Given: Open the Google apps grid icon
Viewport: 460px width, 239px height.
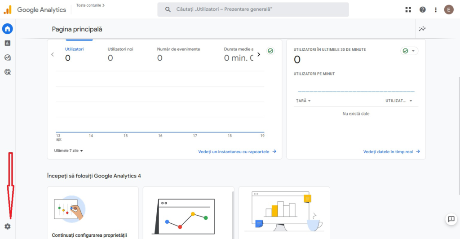Looking at the screenshot, I should coord(408,10).
